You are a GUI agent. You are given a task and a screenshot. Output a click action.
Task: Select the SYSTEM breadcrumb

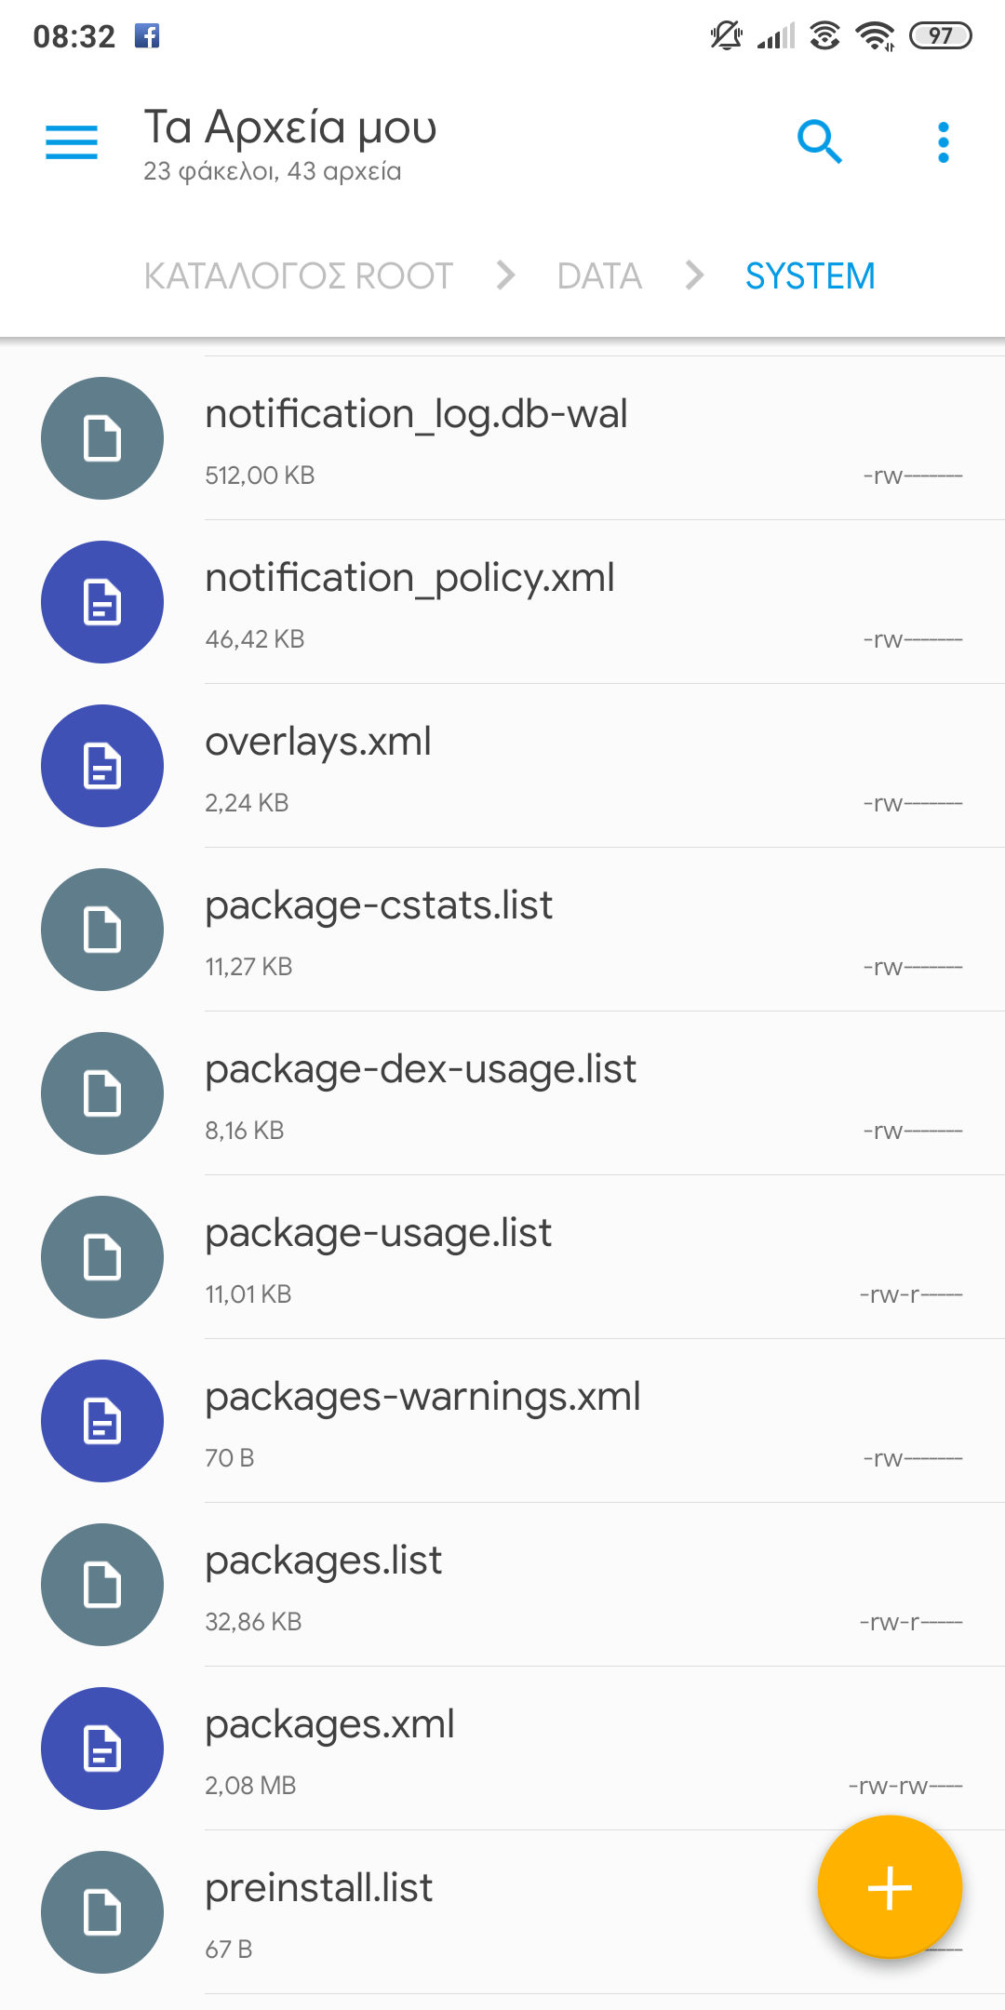pos(810,276)
